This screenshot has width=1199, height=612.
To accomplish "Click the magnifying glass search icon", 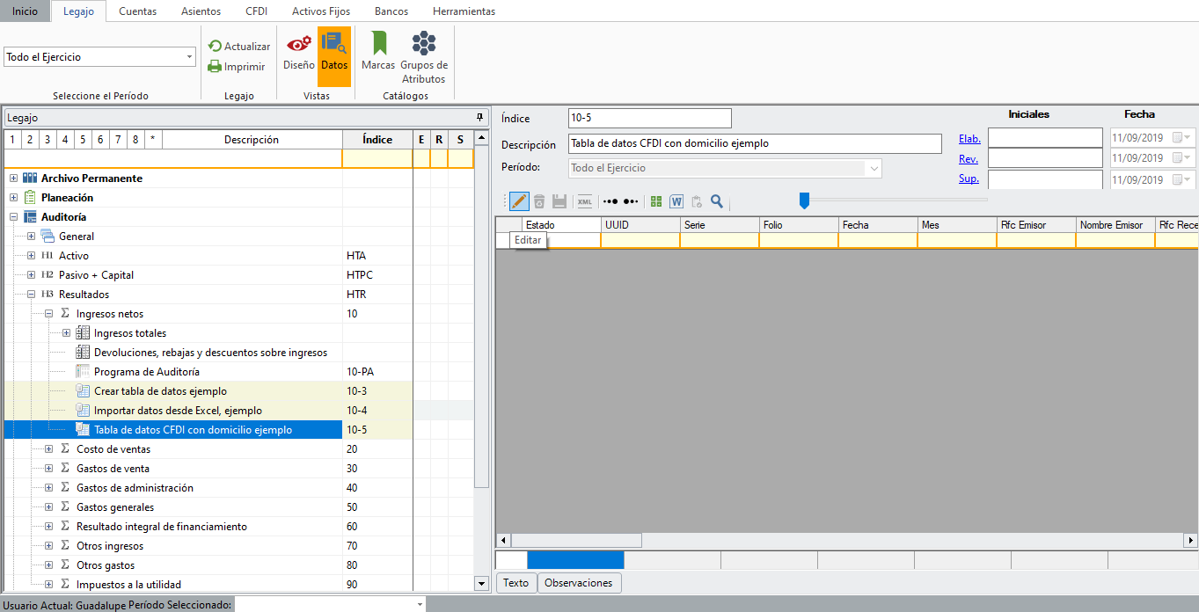I will [x=717, y=201].
